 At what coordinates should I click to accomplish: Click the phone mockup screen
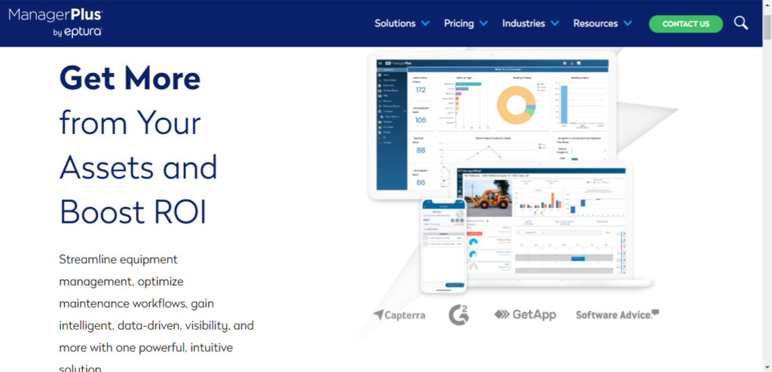(x=443, y=245)
